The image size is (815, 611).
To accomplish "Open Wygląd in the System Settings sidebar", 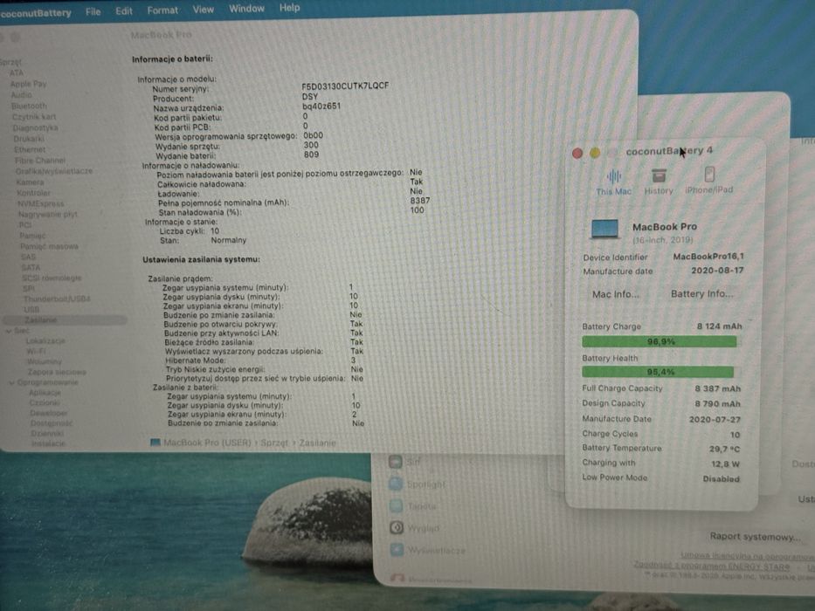I will [414, 528].
